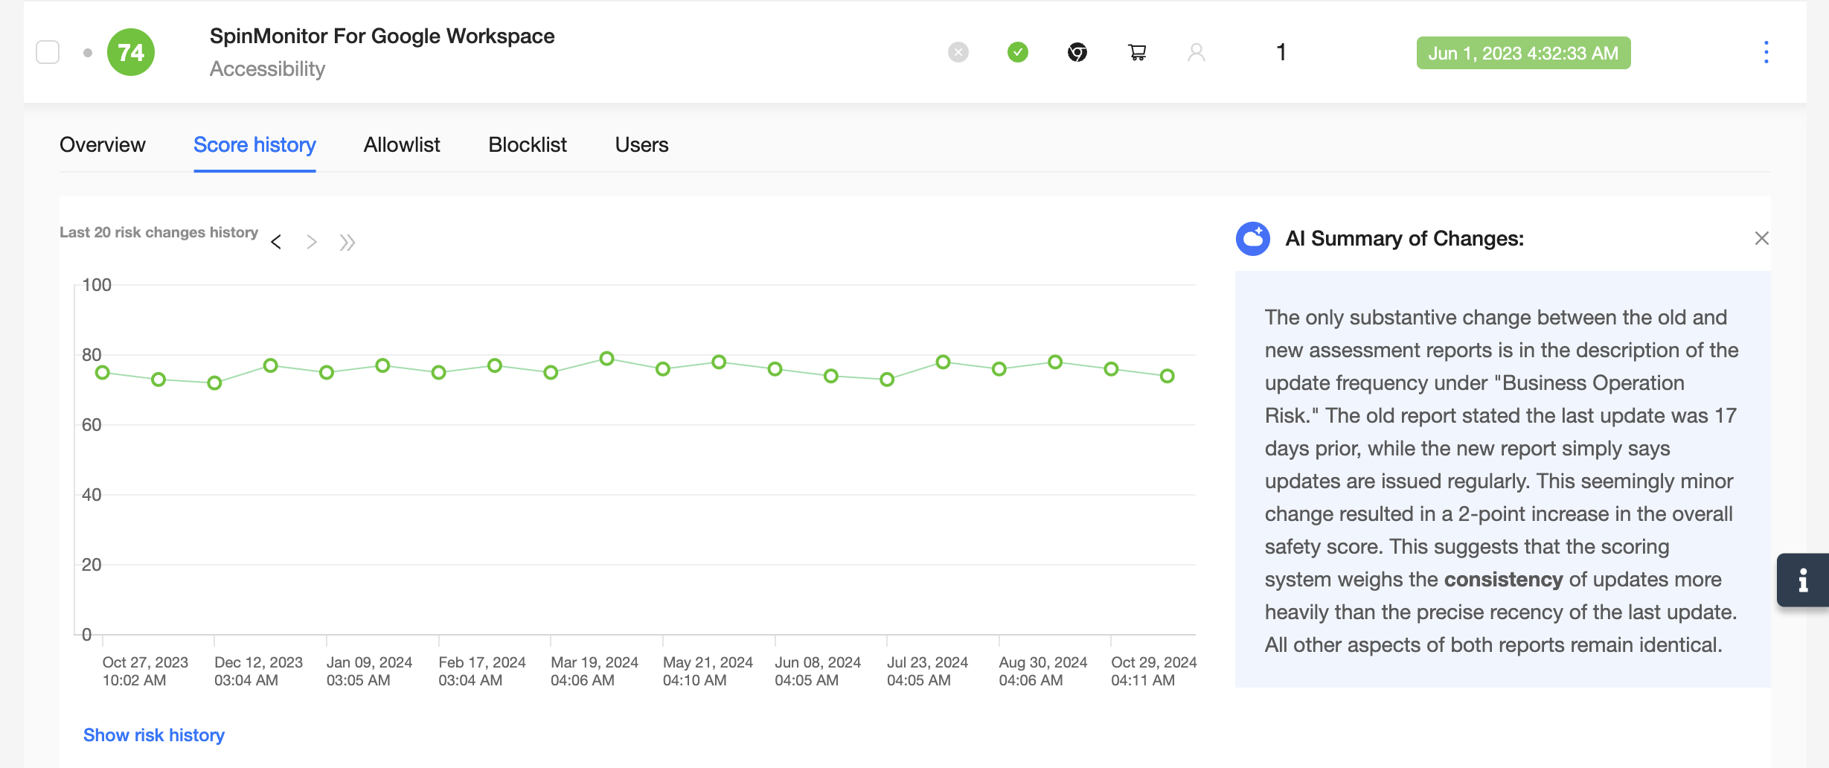
Task: Close the AI Summary of Changes panel
Action: 1761,238
